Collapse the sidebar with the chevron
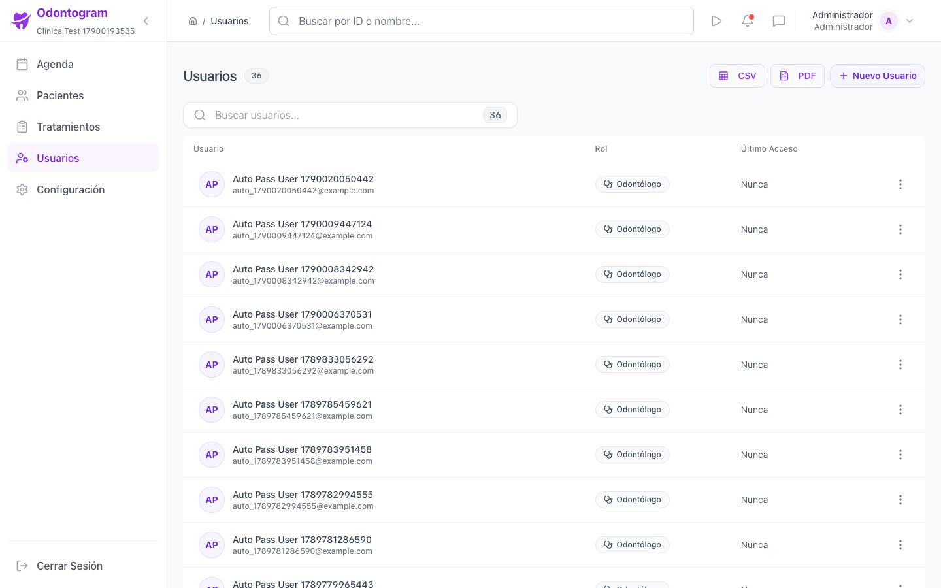Image resolution: width=941 pixels, height=588 pixels. point(146,21)
